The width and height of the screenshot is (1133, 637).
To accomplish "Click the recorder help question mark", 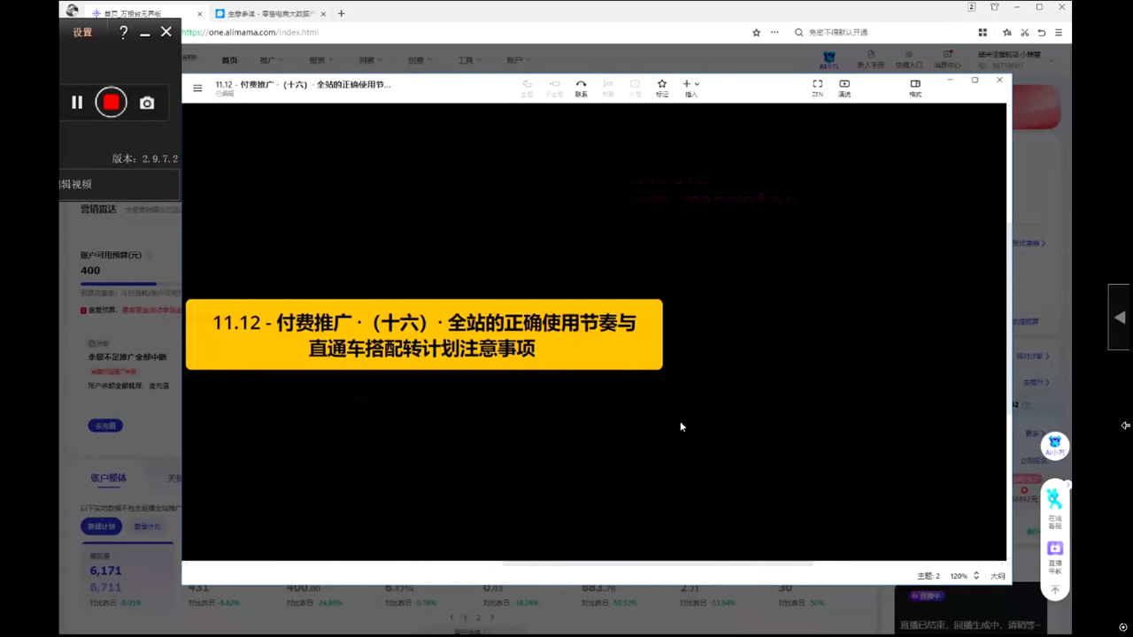I will [x=123, y=33].
